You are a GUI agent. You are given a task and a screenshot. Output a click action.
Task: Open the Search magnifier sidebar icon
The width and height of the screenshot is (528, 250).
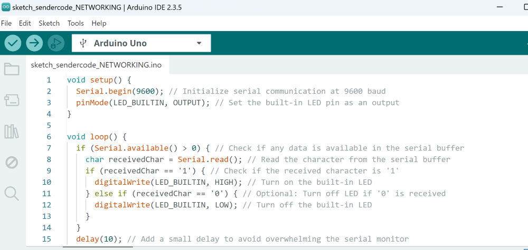pyautogui.click(x=12, y=194)
